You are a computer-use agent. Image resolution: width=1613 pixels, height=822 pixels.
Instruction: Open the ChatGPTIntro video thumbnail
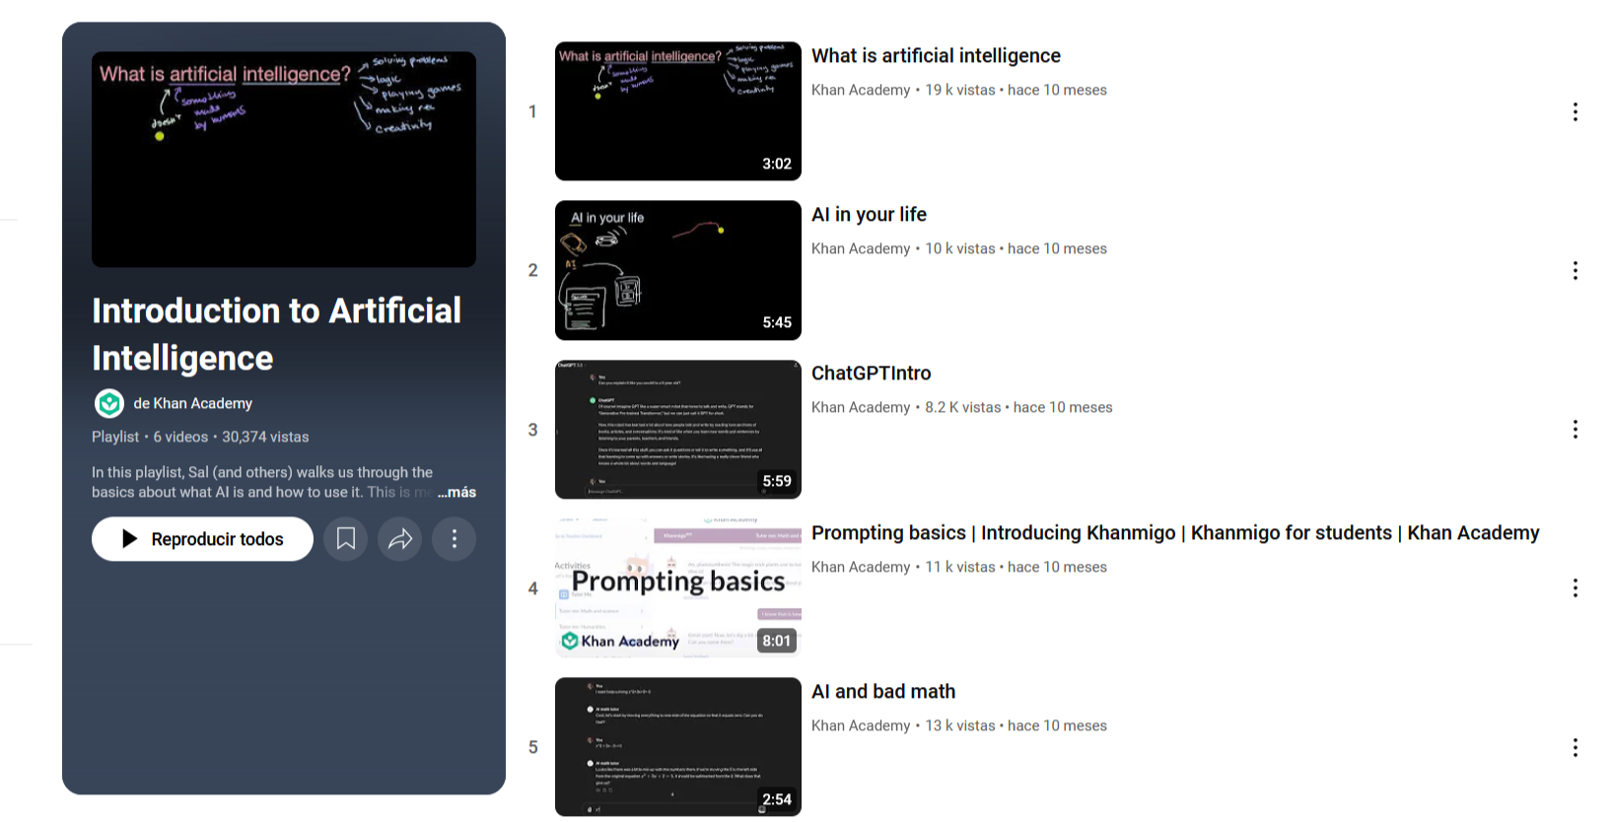point(678,430)
